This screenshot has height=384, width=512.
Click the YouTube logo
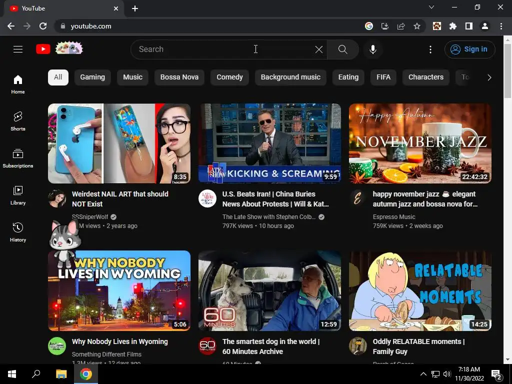pos(43,49)
